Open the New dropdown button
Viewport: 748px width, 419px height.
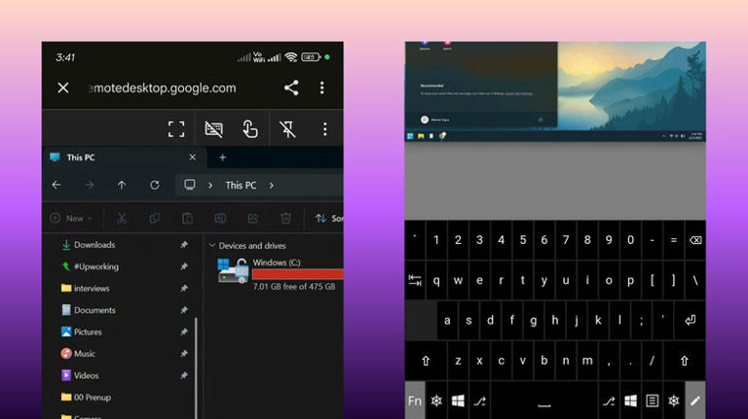coord(71,218)
